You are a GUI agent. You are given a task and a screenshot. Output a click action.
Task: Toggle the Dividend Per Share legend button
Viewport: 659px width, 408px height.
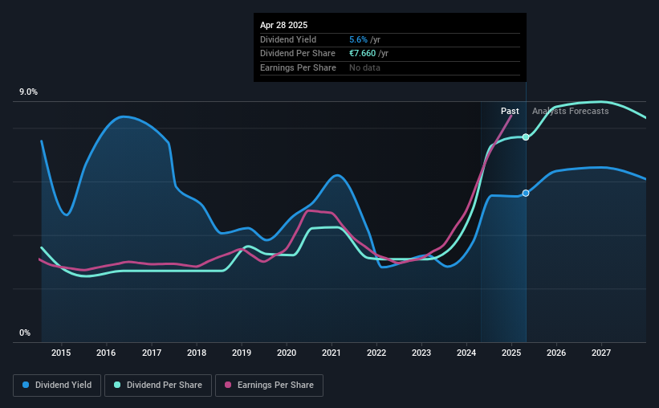point(158,386)
